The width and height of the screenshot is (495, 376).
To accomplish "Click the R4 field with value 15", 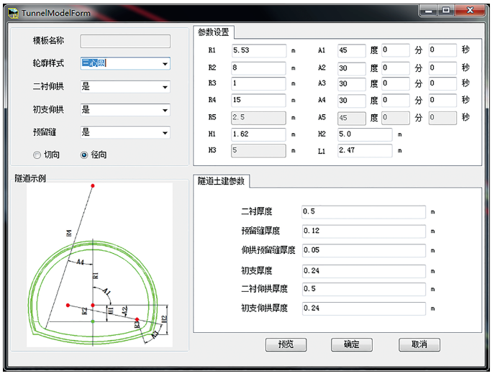I will click(259, 100).
